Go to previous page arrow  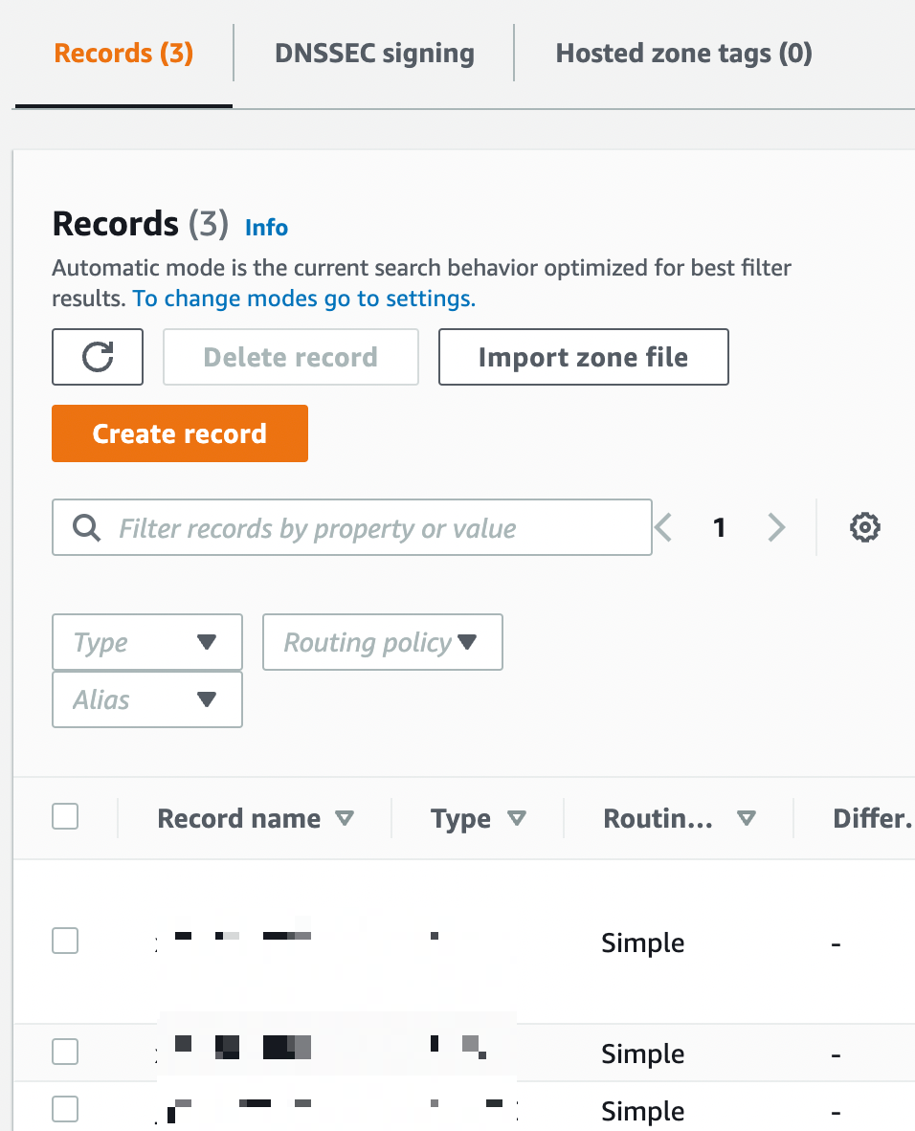(x=663, y=527)
